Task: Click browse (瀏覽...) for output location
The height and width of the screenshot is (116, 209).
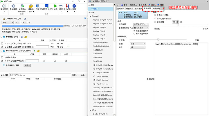Action: (75, 75)
